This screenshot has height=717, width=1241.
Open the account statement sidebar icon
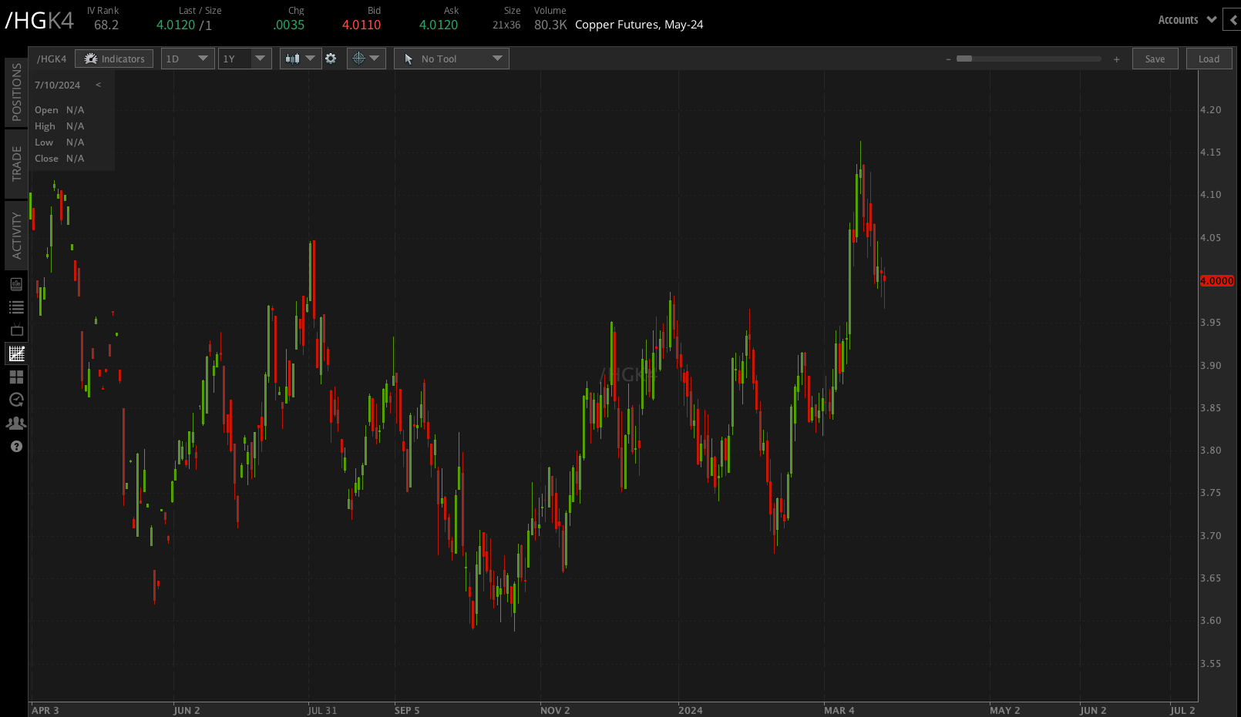[16, 284]
